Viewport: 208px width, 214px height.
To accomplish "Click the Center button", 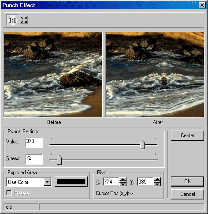I will pos(187,135).
